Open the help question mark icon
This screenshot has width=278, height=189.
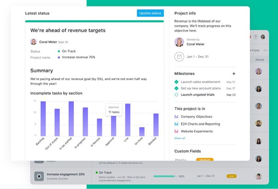coord(255,37)
